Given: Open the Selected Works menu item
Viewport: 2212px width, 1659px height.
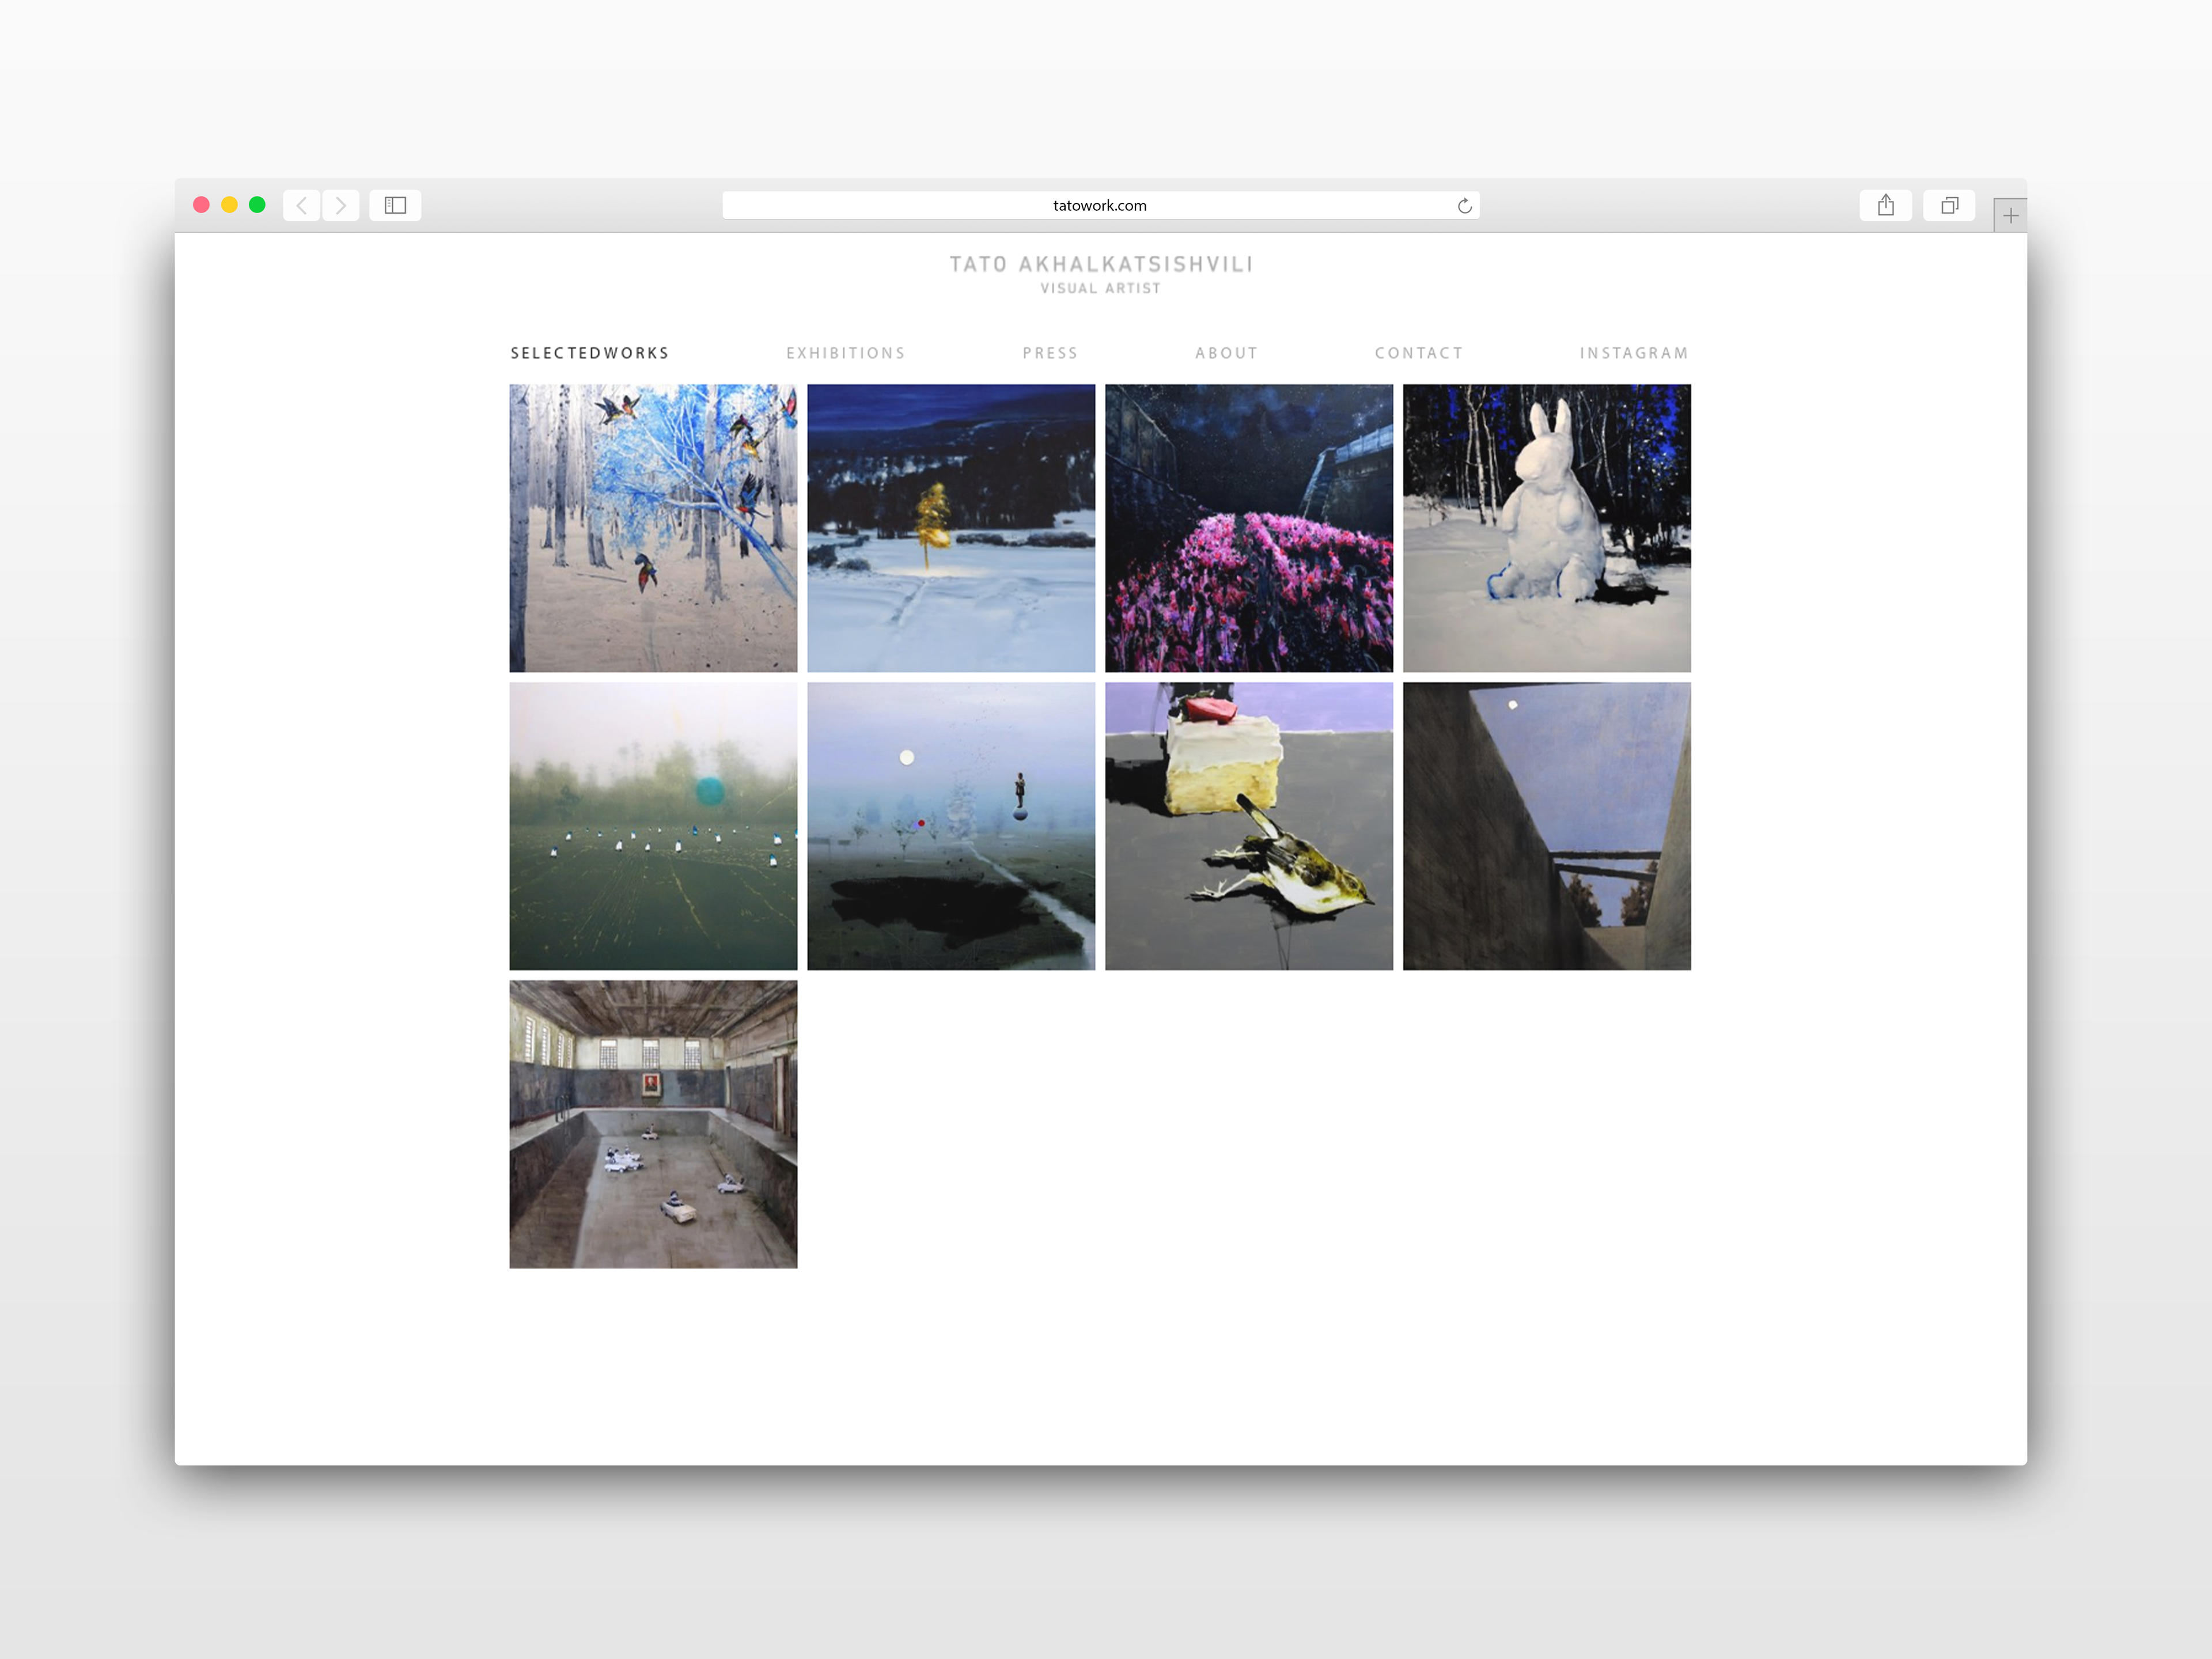Looking at the screenshot, I should [590, 353].
